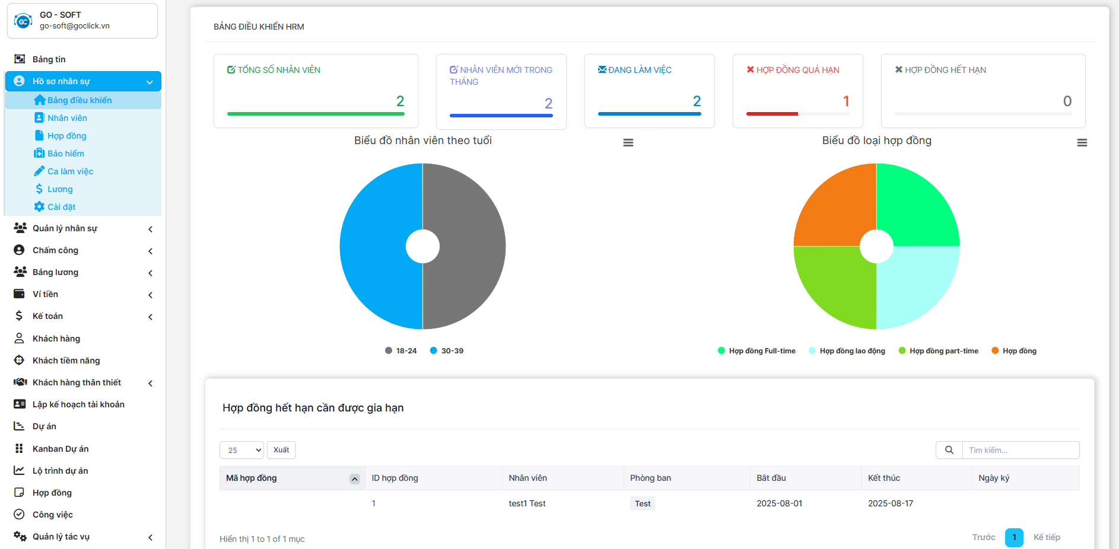The image size is (1119, 549).
Task: Open the 25 rows-per-page dropdown
Action: coord(241,450)
